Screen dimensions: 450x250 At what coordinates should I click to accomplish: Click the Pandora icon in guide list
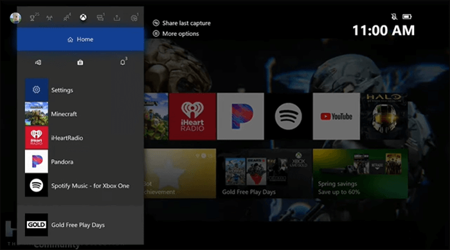37,161
